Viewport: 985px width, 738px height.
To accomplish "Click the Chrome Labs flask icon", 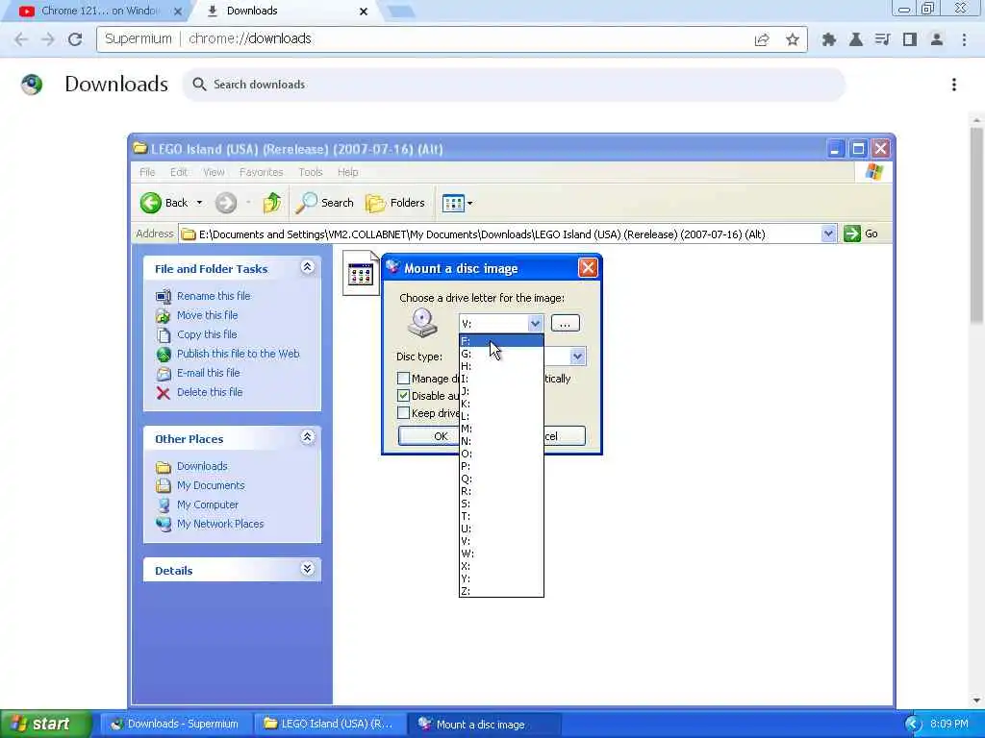I will click(x=855, y=39).
